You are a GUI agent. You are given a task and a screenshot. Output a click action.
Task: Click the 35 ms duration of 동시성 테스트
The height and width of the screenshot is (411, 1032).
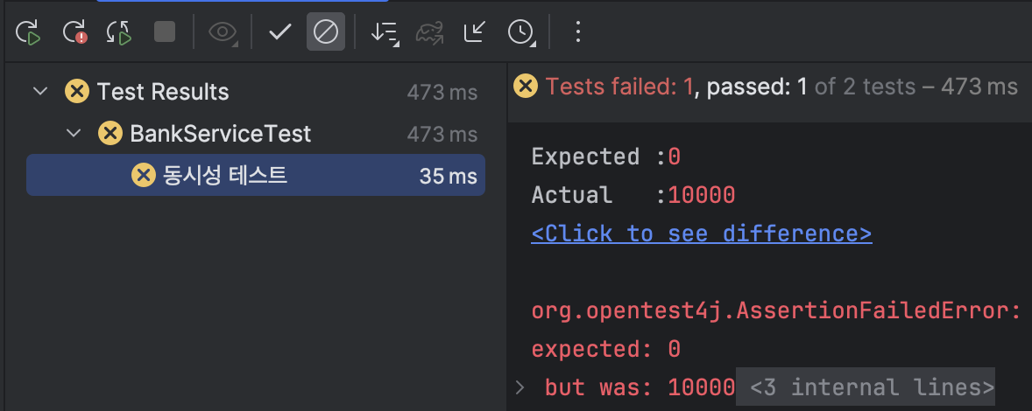coord(448,176)
